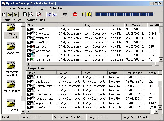
Task: Click the up arrow of Source Files scrollbar
Action: 161,25
